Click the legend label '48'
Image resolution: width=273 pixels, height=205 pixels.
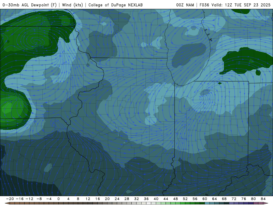pyautogui.click(x=175, y=199)
